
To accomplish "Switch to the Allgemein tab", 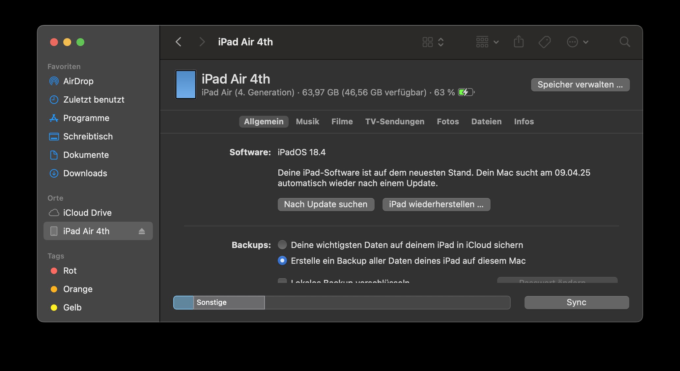I will pyautogui.click(x=264, y=122).
